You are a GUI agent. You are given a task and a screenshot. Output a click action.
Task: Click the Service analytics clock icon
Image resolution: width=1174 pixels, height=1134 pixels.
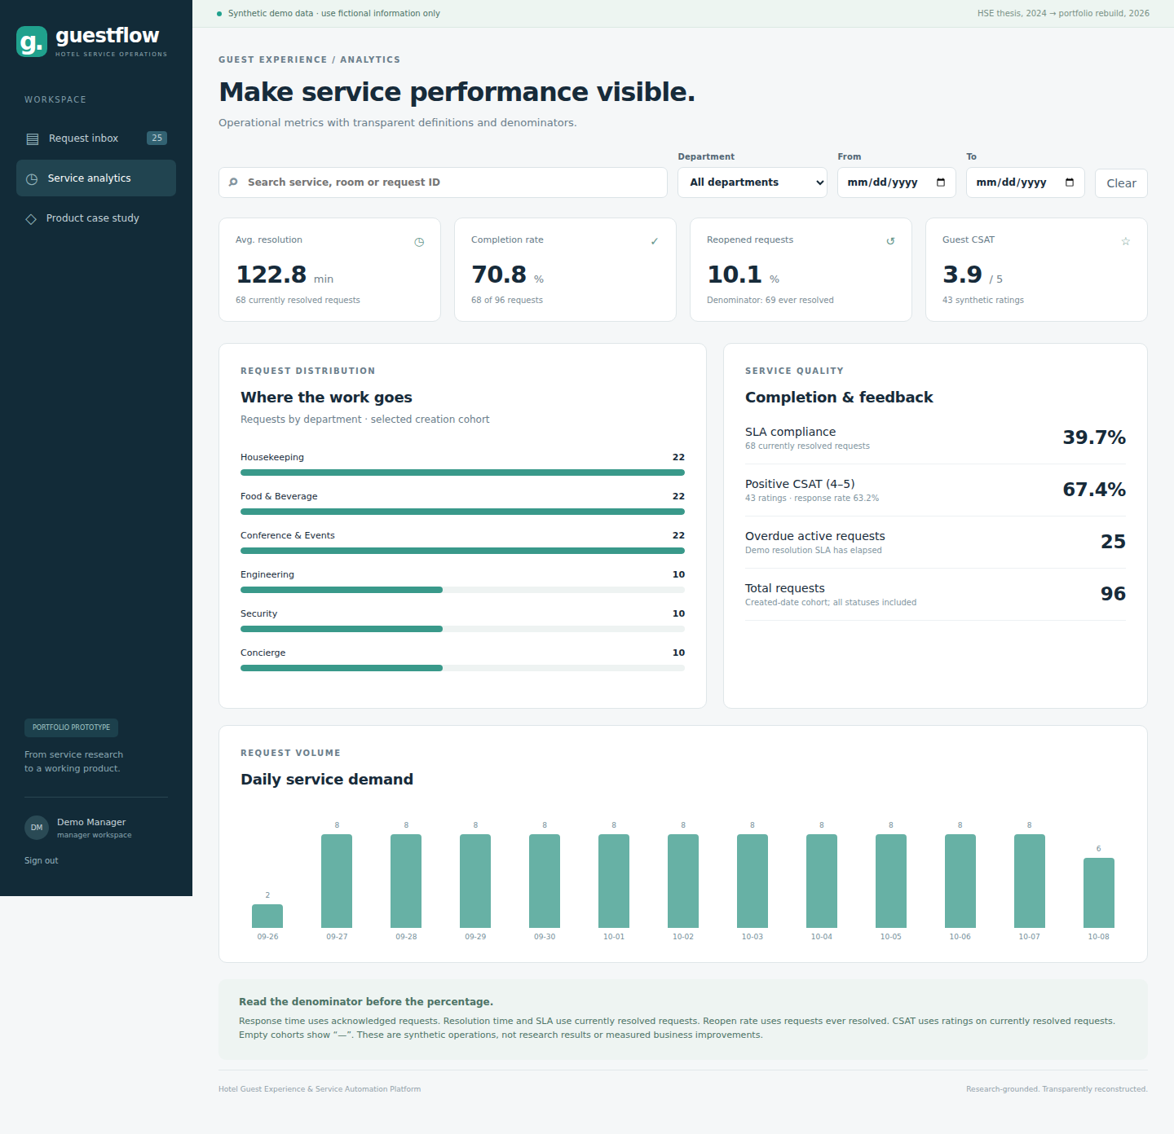32,179
